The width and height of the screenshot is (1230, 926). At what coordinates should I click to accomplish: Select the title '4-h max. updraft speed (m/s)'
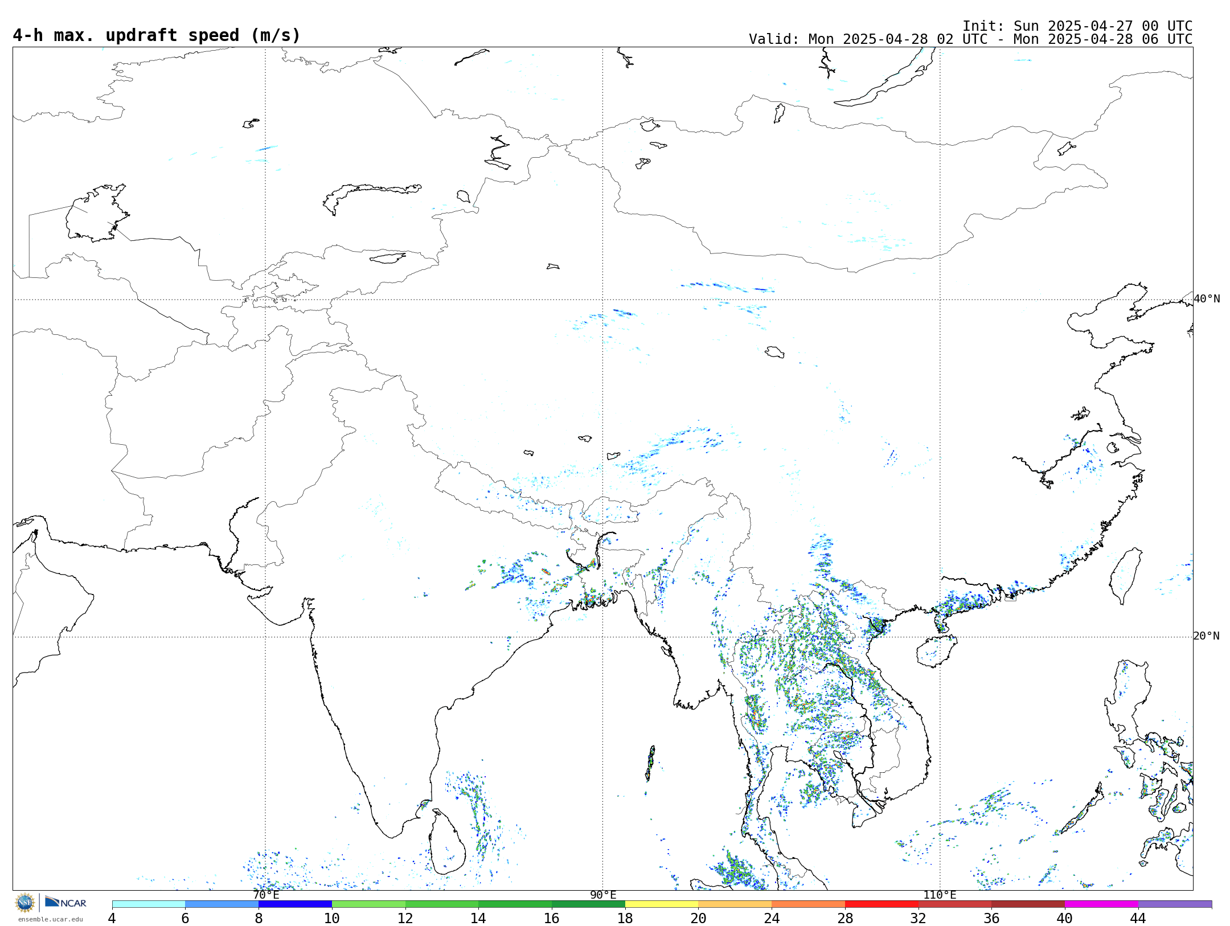[x=157, y=35]
